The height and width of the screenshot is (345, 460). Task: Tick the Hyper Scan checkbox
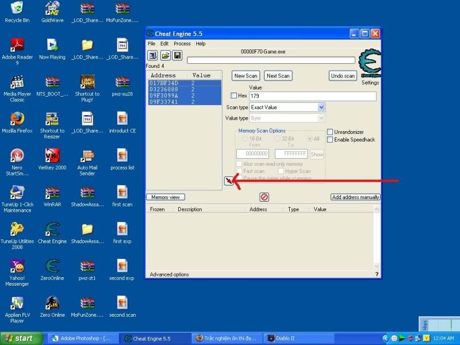click(281, 171)
